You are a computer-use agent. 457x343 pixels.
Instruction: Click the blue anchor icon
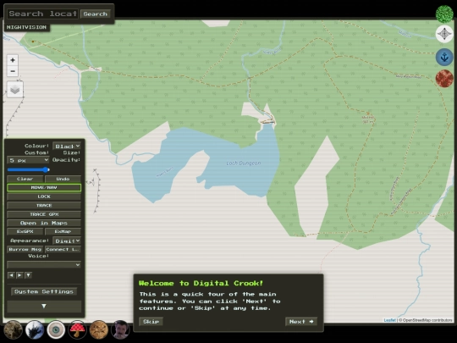click(444, 57)
